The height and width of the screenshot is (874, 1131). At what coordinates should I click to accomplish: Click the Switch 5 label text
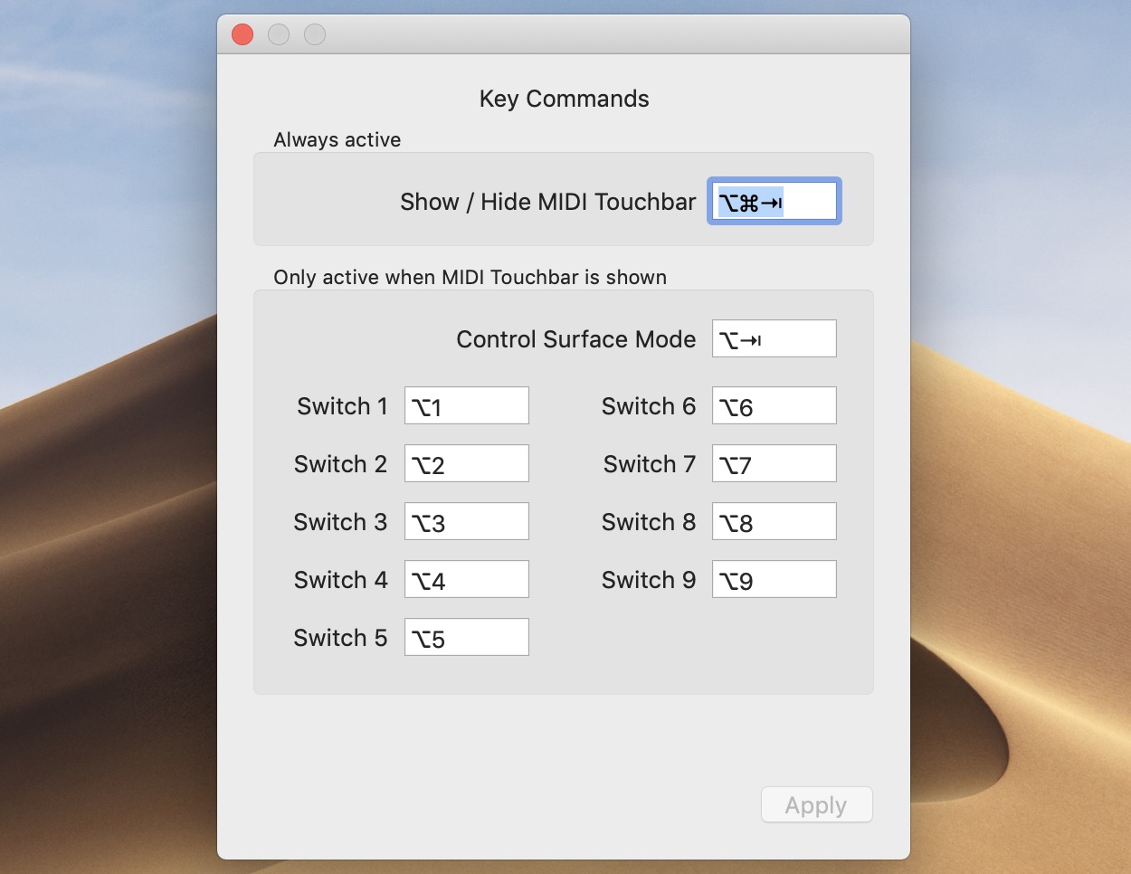pos(340,638)
